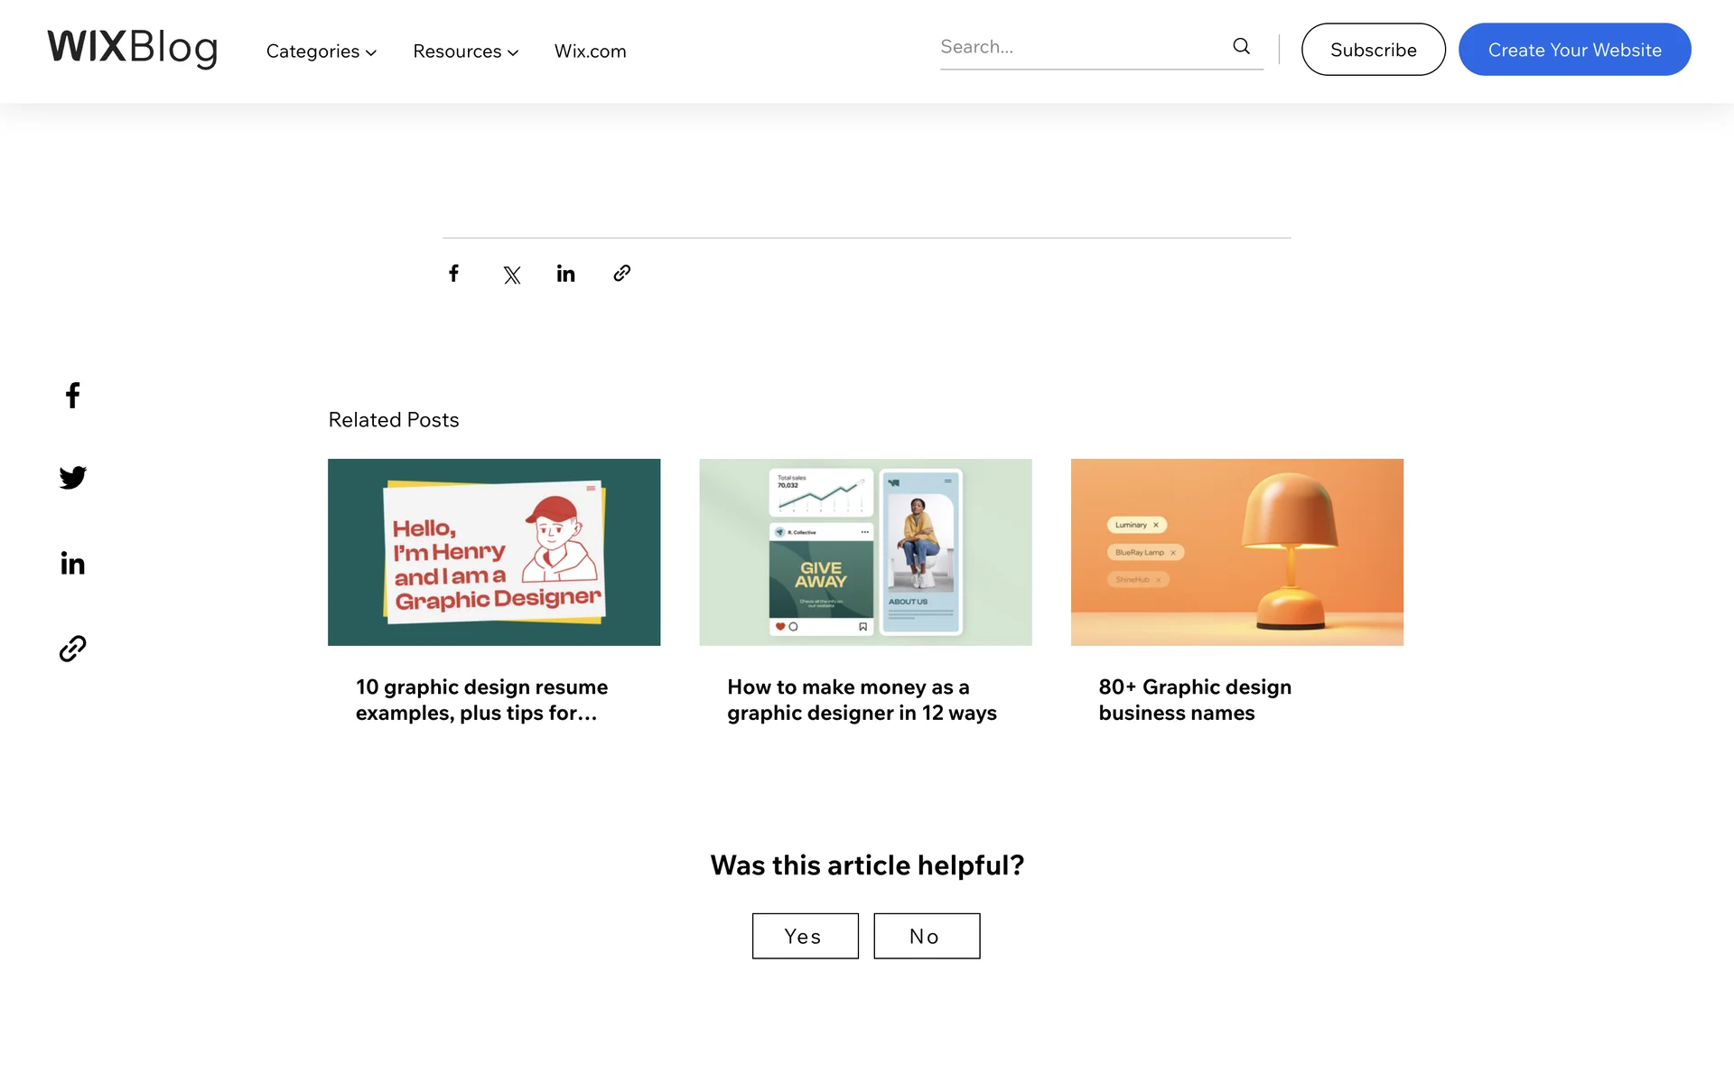Screen dimensions: 1734x1084
Task: Open 80+ Graphic design business names post
Action: 1194,699
